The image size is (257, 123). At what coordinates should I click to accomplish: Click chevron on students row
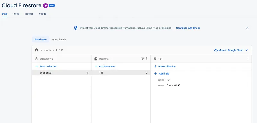(87, 73)
